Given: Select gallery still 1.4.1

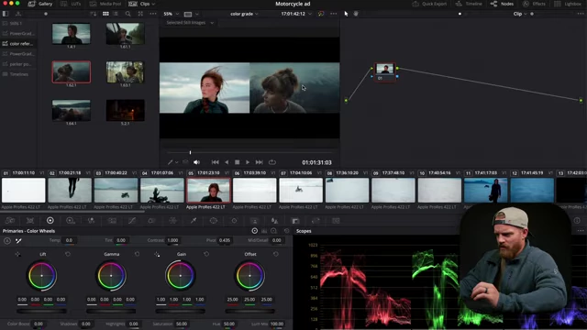Looking at the screenshot, I should pos(72,34).
